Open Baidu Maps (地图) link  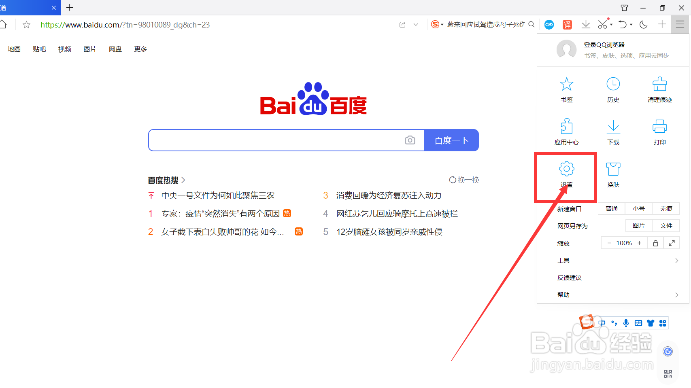point(14,49)
